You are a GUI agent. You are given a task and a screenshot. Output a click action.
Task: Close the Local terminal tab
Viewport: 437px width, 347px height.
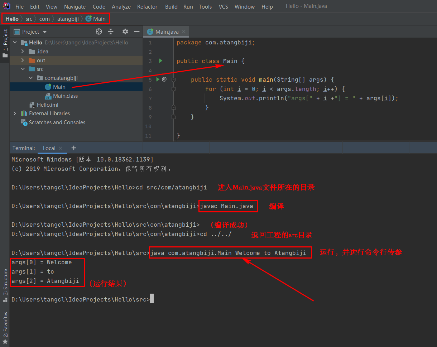(61, 148)
